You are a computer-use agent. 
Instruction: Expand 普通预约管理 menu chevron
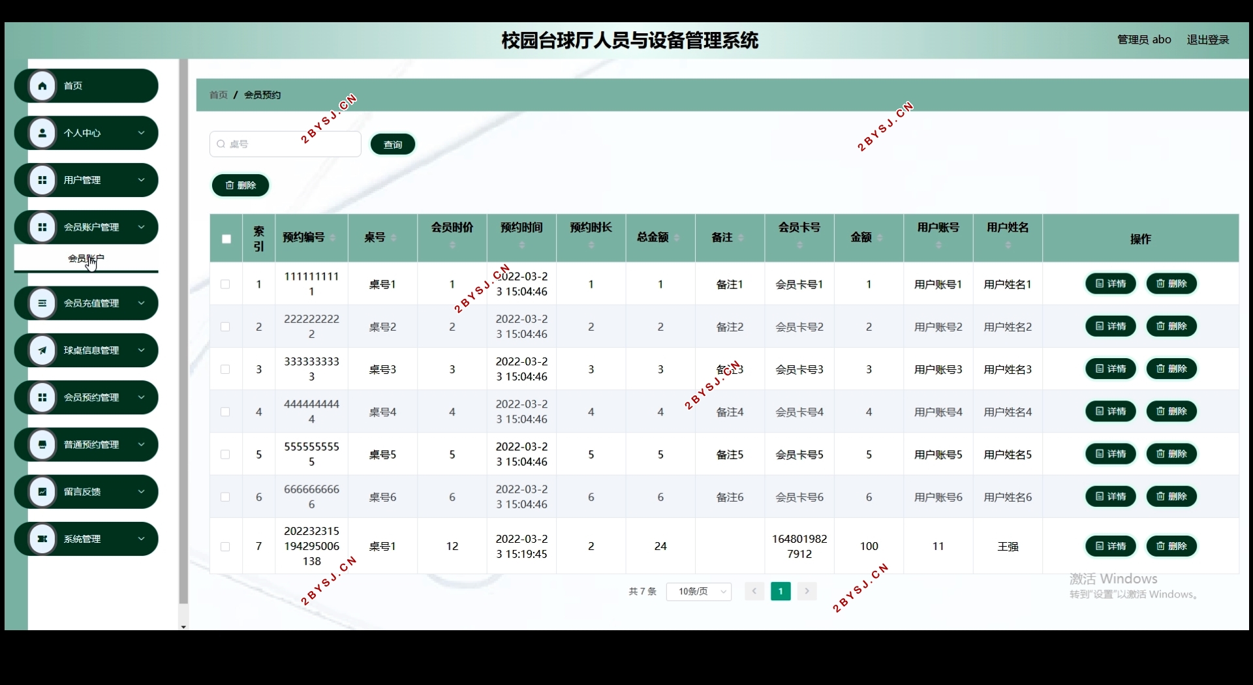point(141,445)
